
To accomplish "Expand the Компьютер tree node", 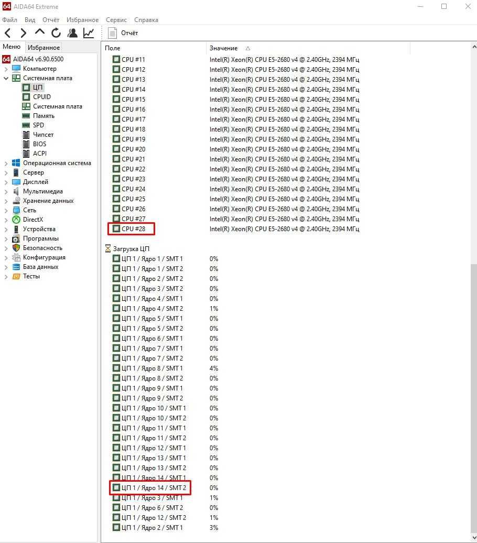I will (6, 69).
